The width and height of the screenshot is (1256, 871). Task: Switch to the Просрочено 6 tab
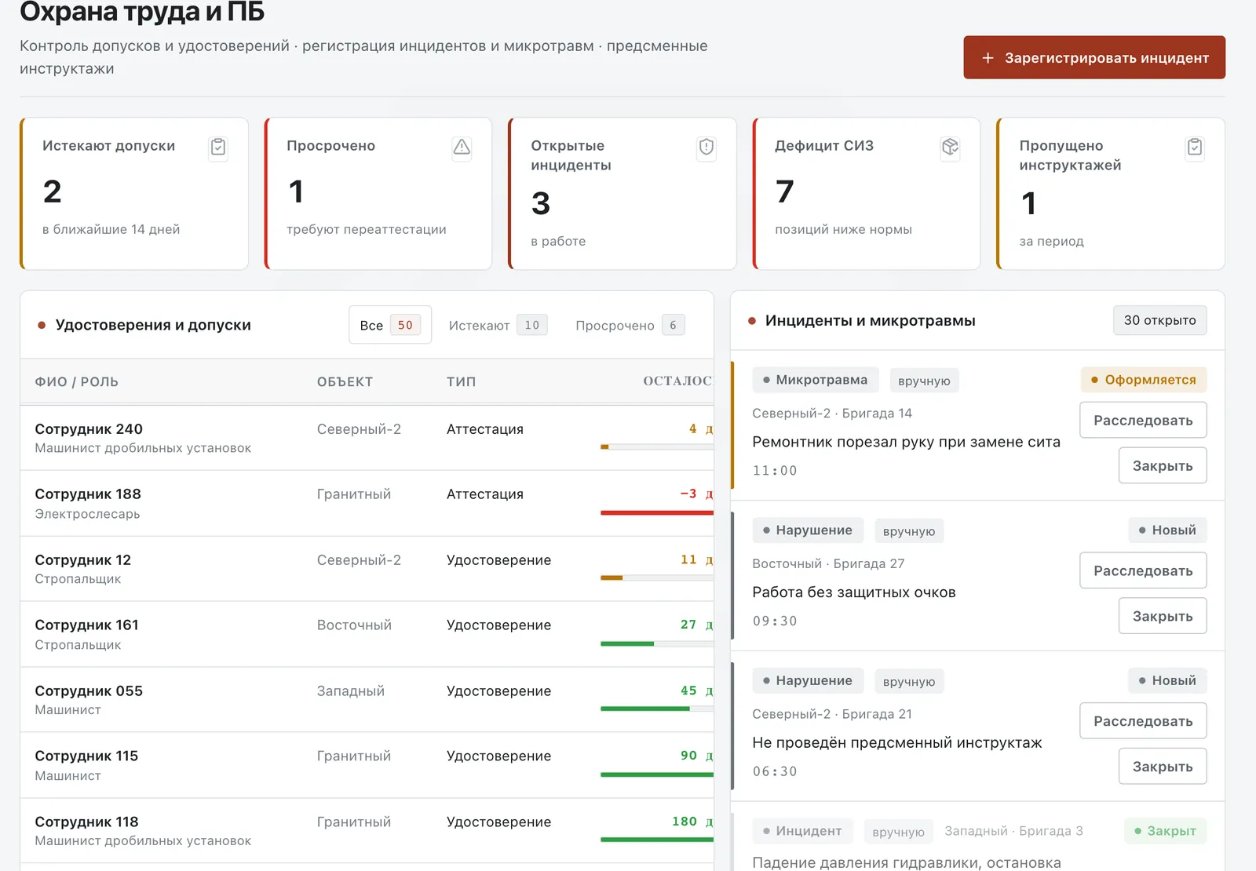coord(630,325)
